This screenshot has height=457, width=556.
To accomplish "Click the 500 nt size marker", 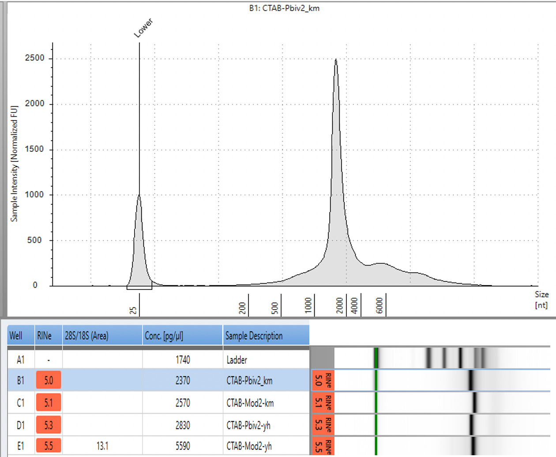I will click(275, 308).
